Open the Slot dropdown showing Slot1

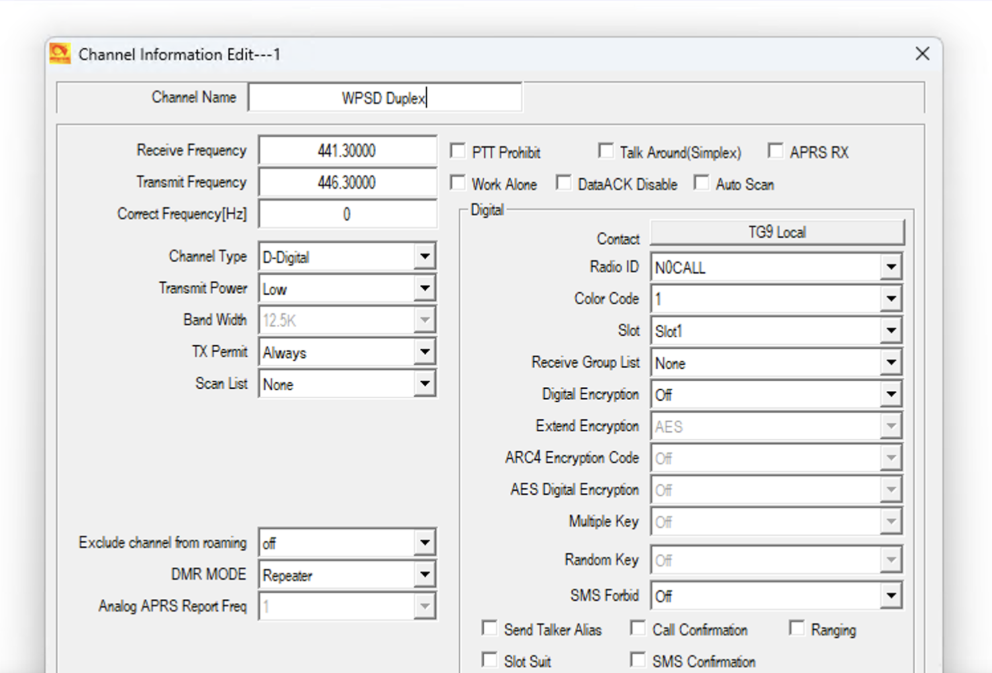pos(891,331)
